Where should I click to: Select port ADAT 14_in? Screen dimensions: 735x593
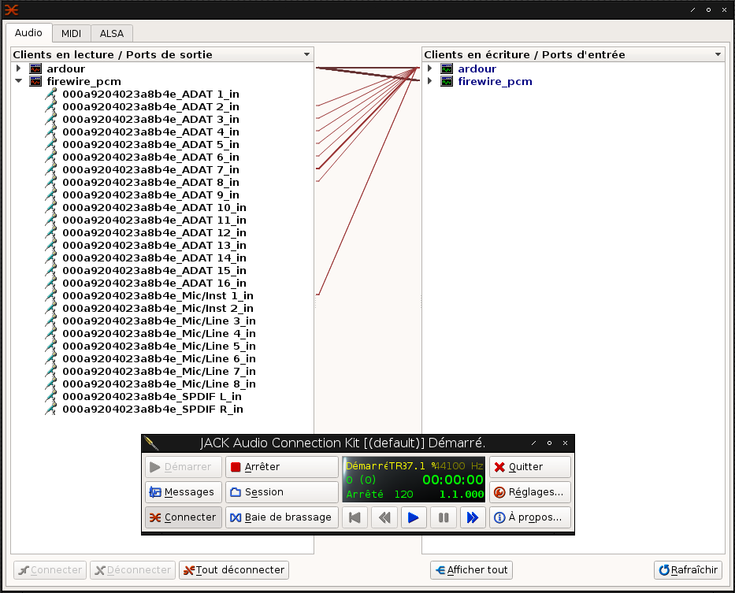[x=154, y=258]
